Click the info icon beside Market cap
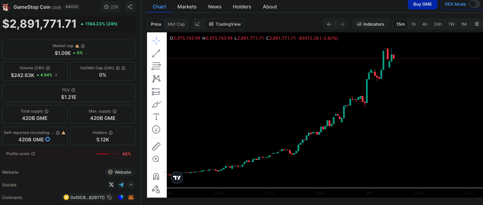This screenshot has height=205, width=483. (83, 46)
